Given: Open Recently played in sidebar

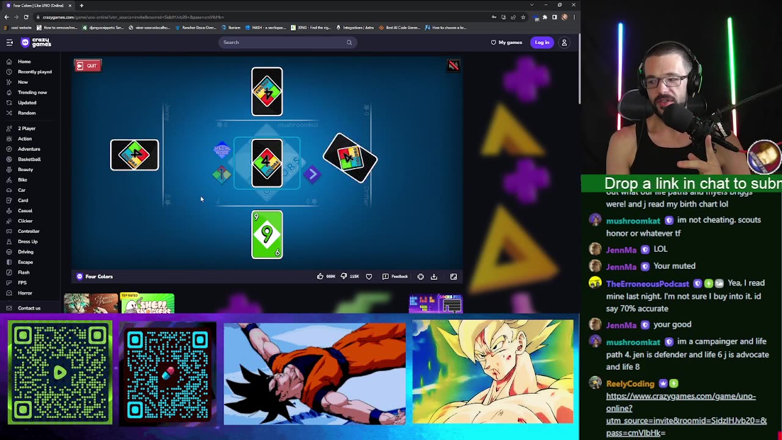Looking at the screenshot, I should coord(29,71).
